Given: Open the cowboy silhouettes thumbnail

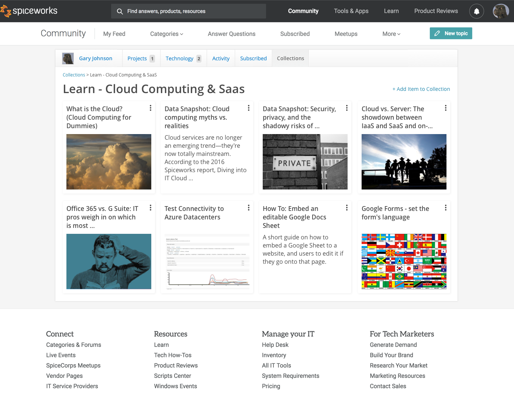Looking at the screenshot, I should click(x=404, y=162).
